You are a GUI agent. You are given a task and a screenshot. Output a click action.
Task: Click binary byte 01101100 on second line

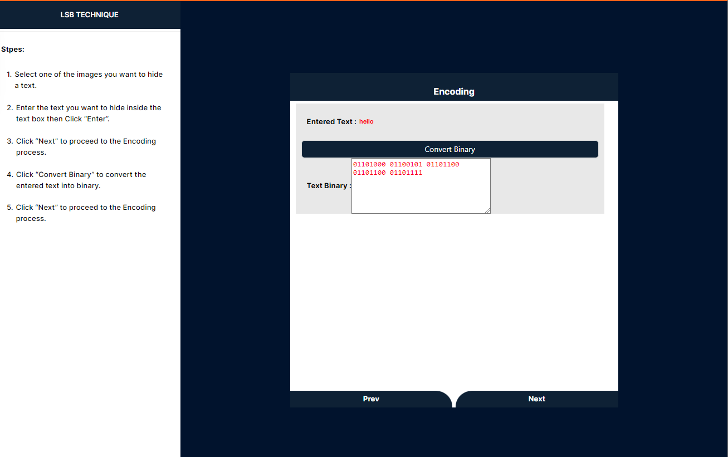pos(369,173)
